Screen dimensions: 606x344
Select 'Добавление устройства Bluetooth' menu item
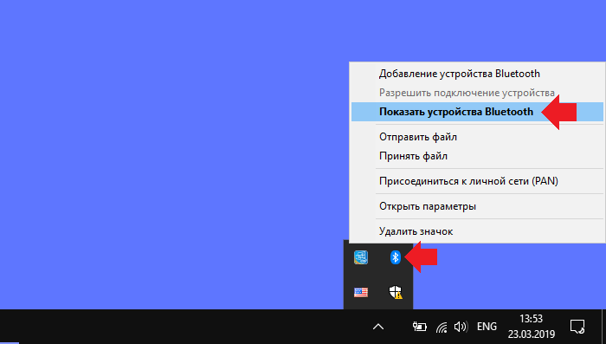click(x=477, y=74)
